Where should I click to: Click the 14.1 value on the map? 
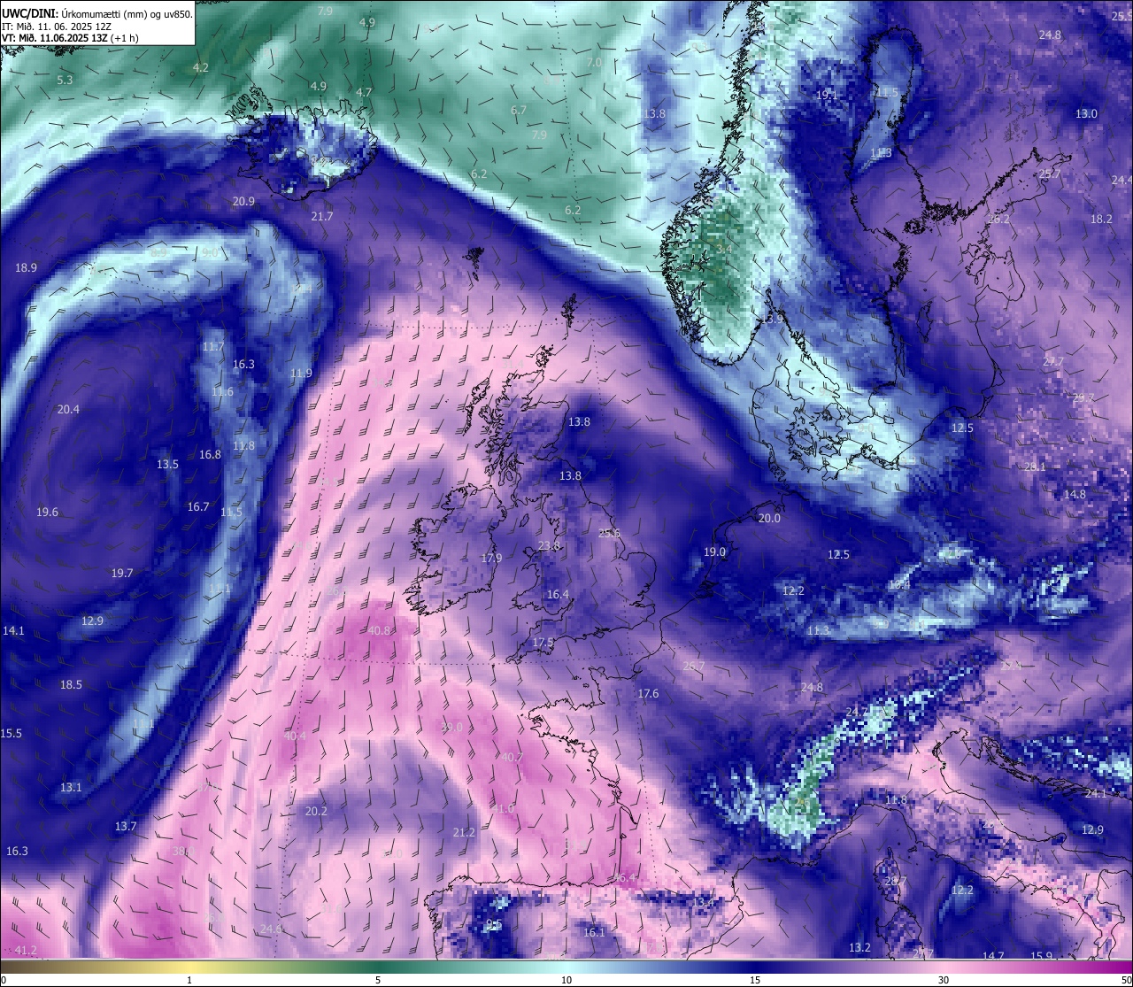click(13, 630)
